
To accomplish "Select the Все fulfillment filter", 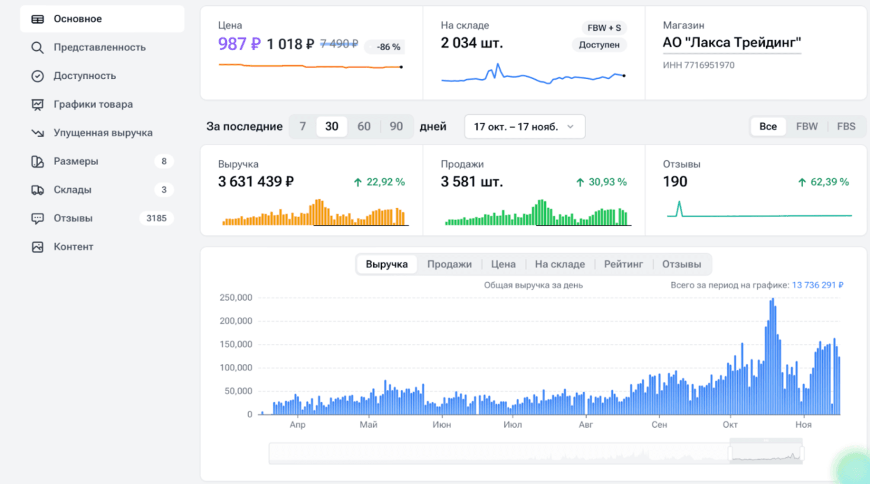I will point(768,127).
